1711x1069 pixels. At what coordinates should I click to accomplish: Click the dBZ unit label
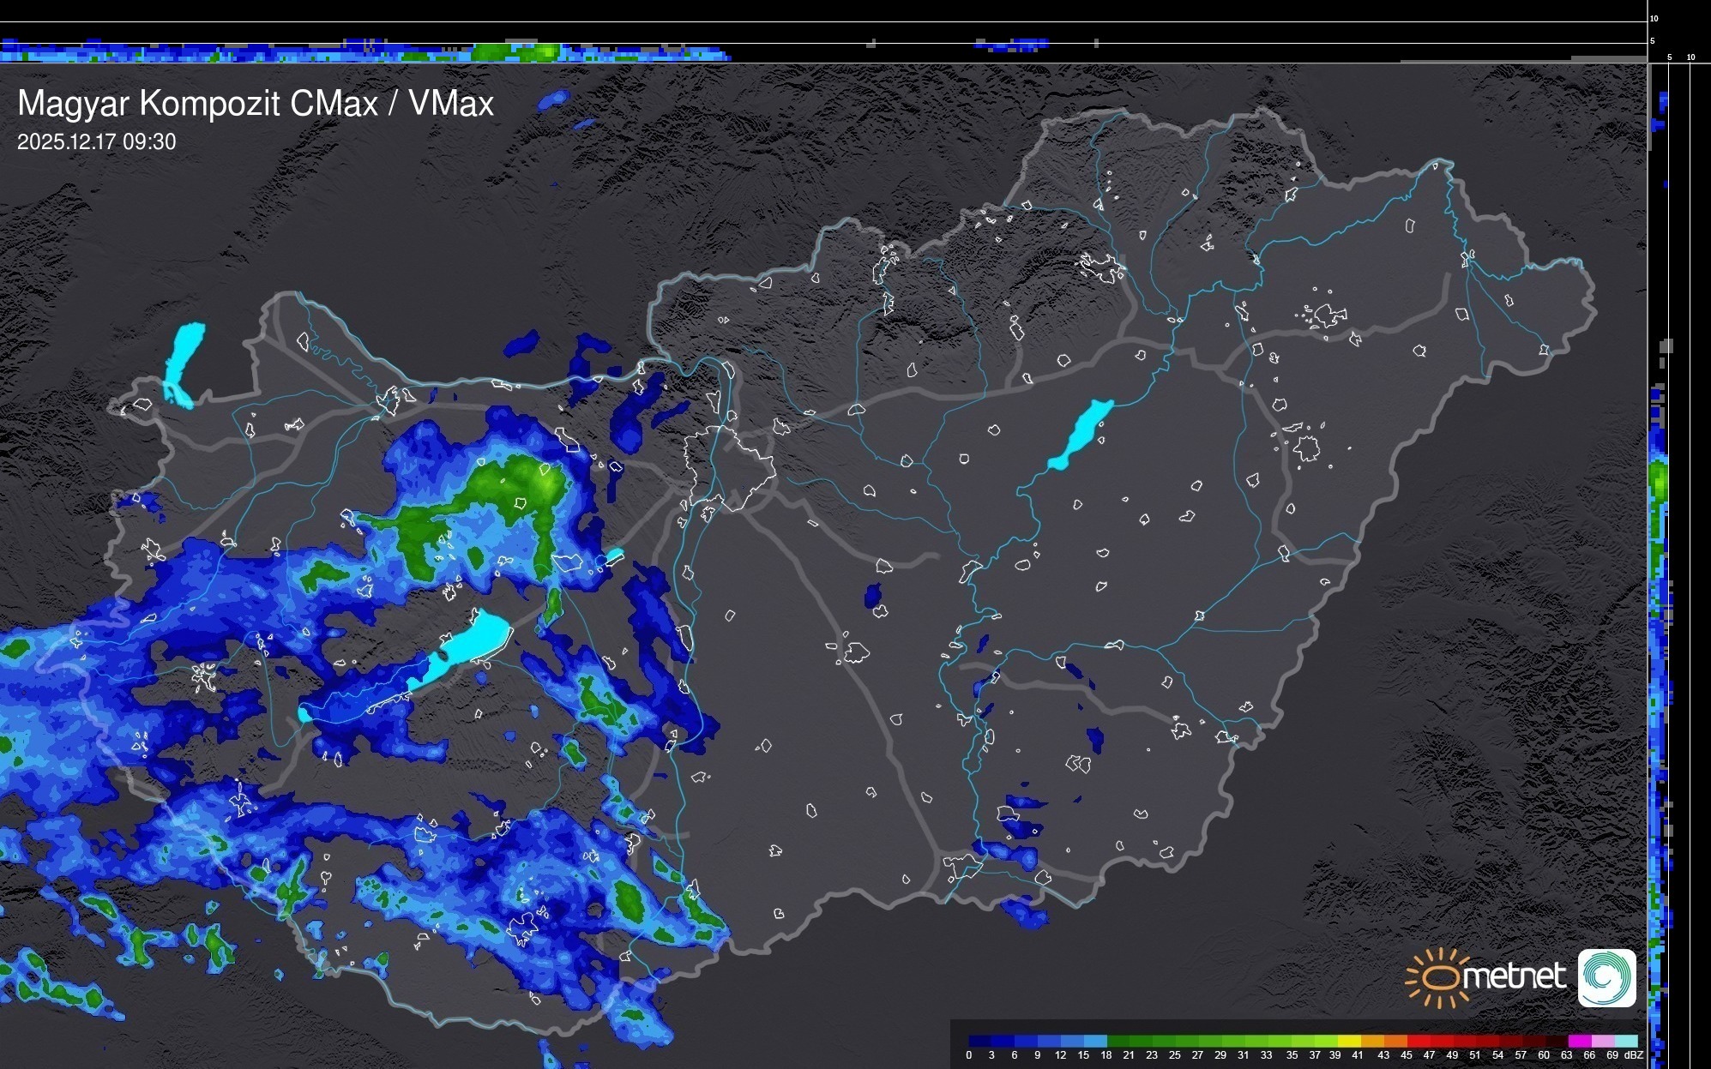(1633, 1055)
